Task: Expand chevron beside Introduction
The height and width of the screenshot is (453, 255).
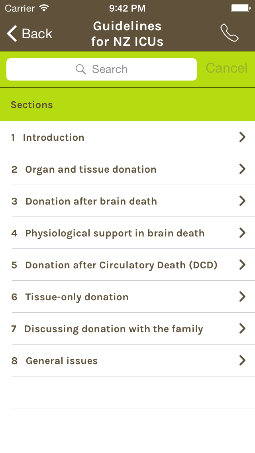Action: [x=242, y=137]
